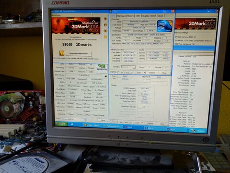
Task: Click the top icon in 3DMark side column
Action: click(x=105, y=19)
